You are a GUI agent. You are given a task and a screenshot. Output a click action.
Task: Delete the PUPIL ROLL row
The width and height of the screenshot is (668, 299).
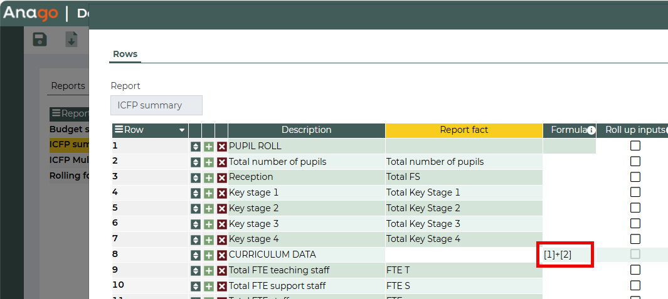(x=221, y=147)
